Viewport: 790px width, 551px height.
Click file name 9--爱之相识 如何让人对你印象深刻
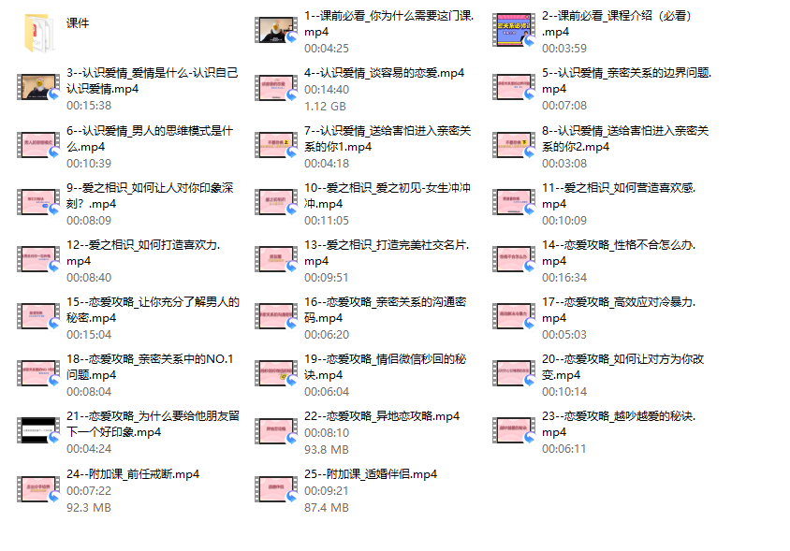(x=150, y=196)
